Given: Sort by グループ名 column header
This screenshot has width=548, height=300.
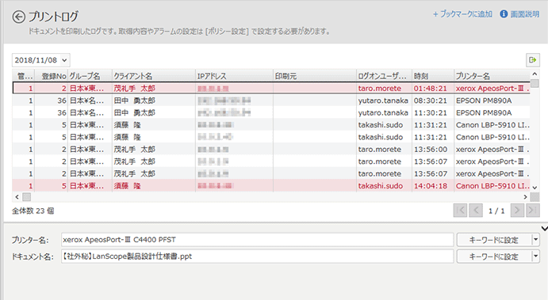Looking at the screenshot, I should click(x=90, y=76).
